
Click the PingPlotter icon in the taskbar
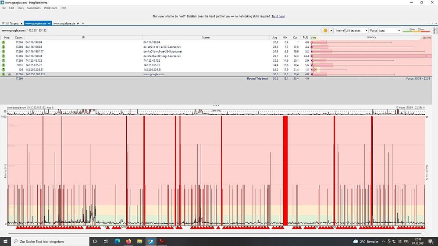(151, 241)
